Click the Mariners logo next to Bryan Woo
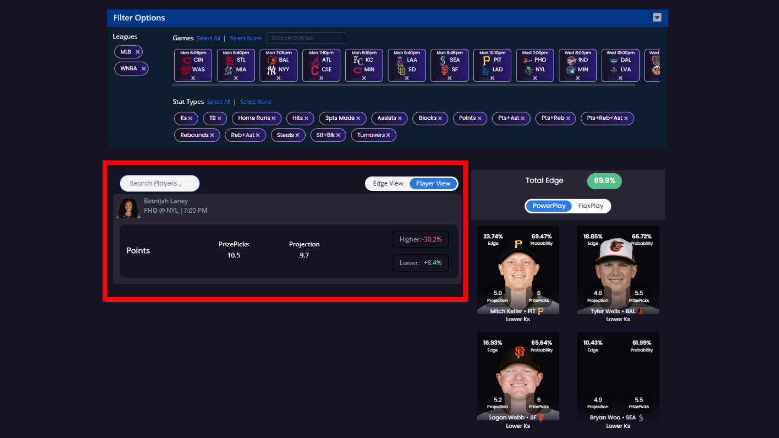The image size is (779, 438). pyautogui.click(x=642, y=418)
